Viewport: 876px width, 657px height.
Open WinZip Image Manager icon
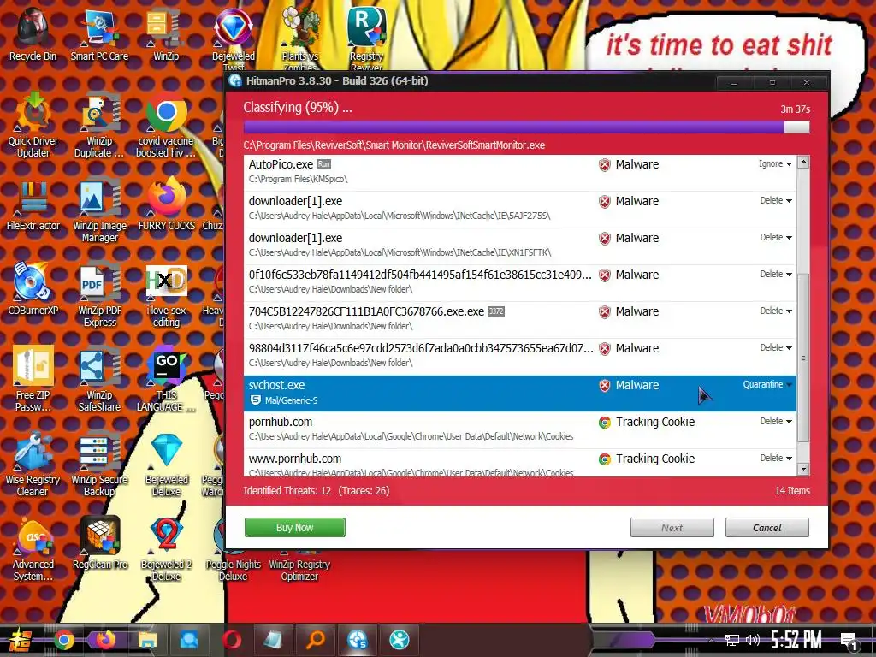pos(99,211)
